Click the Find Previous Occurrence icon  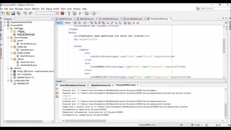[x=95, y=23]
